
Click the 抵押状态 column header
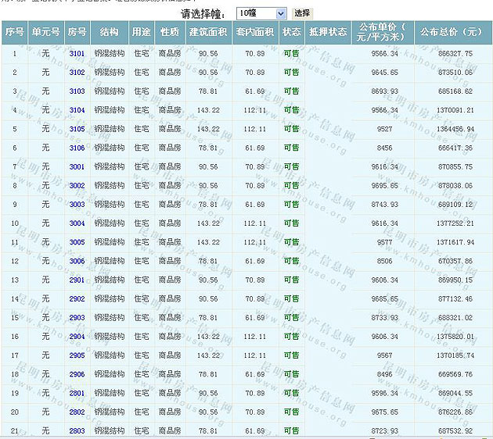coord(327,32)
